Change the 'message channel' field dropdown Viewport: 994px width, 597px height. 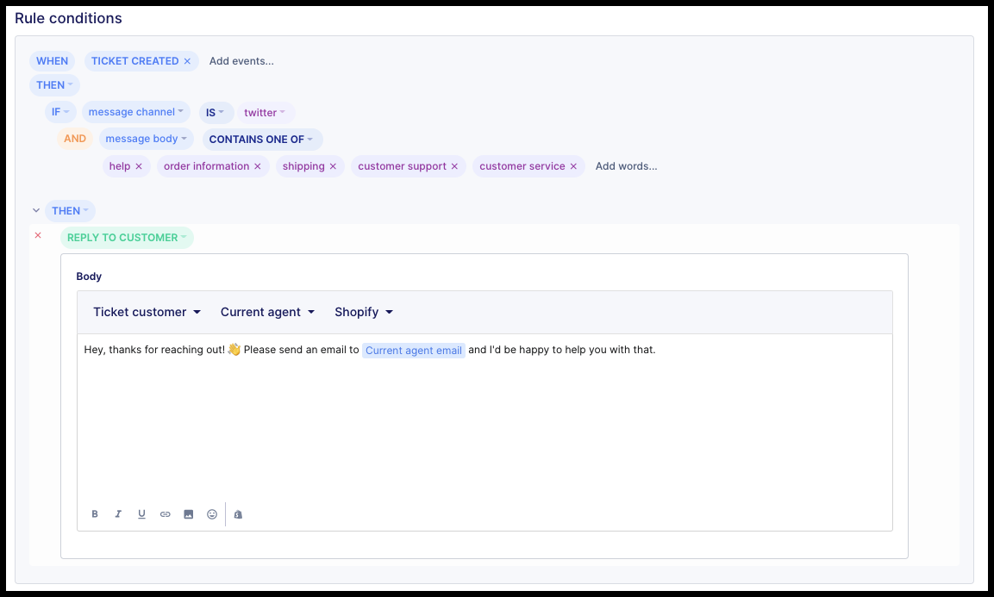click(135, 112)
